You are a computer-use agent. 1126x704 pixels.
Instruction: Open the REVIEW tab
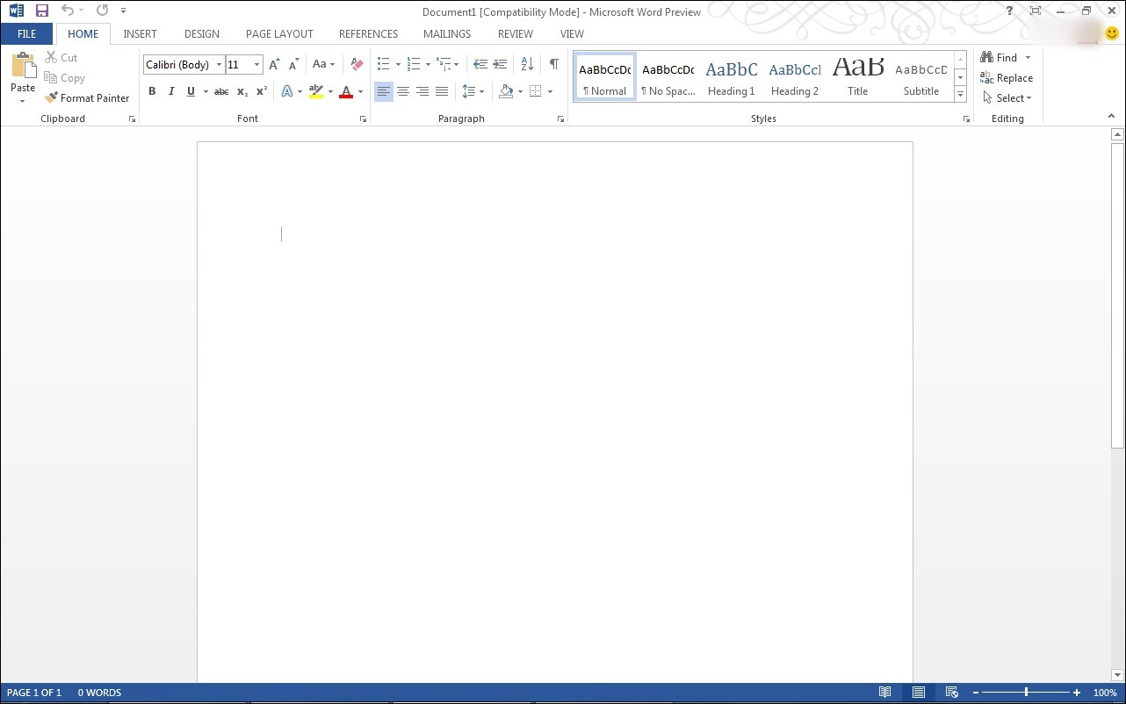pyautogui.click(x=515, y=33)
